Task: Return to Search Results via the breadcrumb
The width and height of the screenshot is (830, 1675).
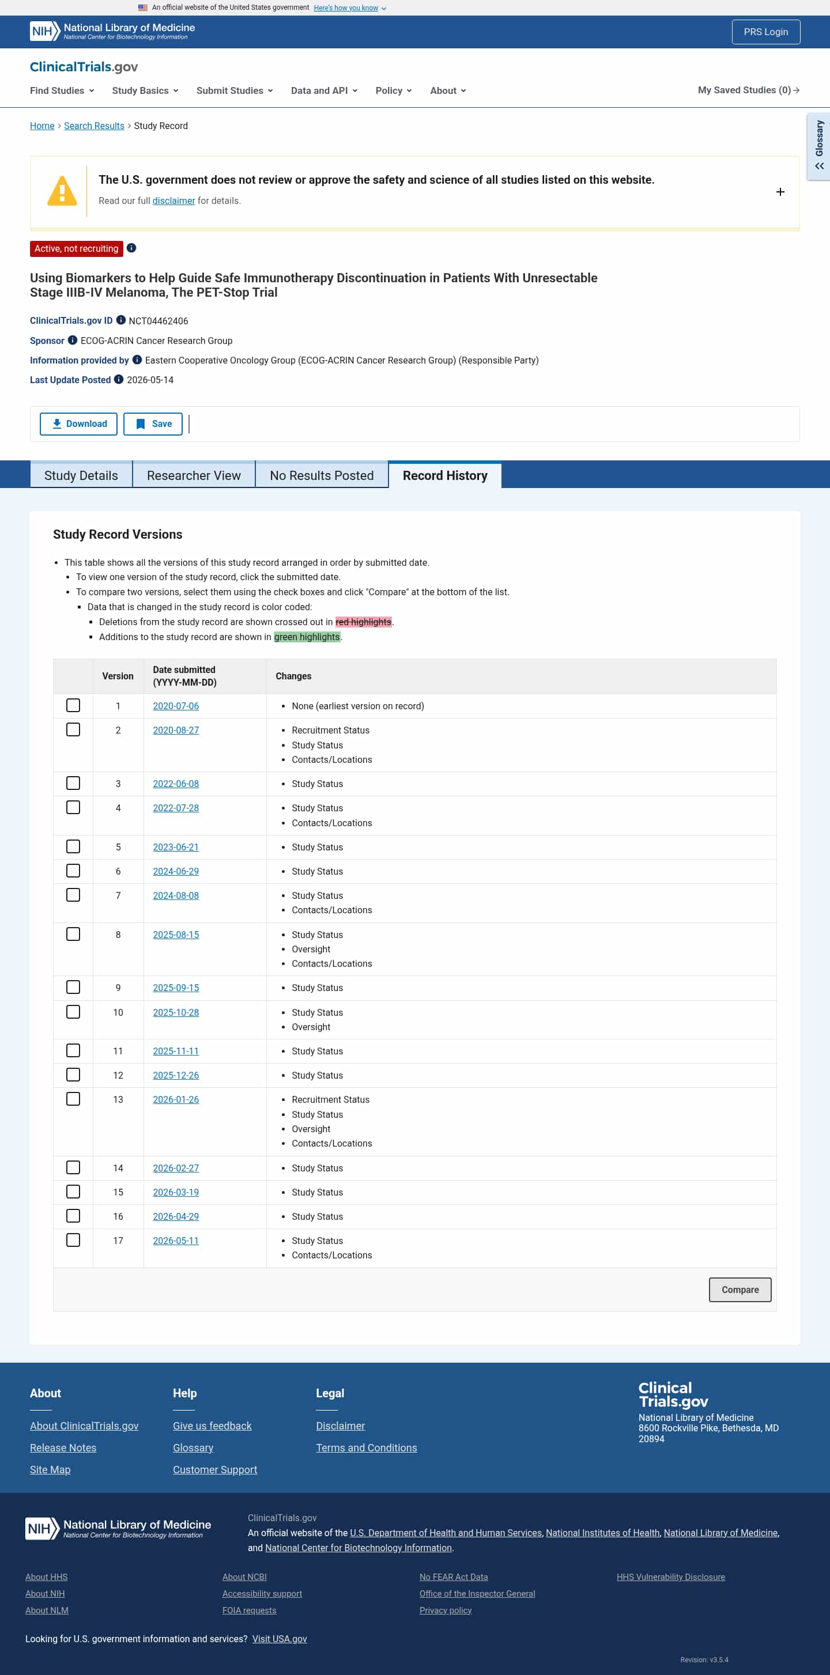Action: (x=95, y=126)
